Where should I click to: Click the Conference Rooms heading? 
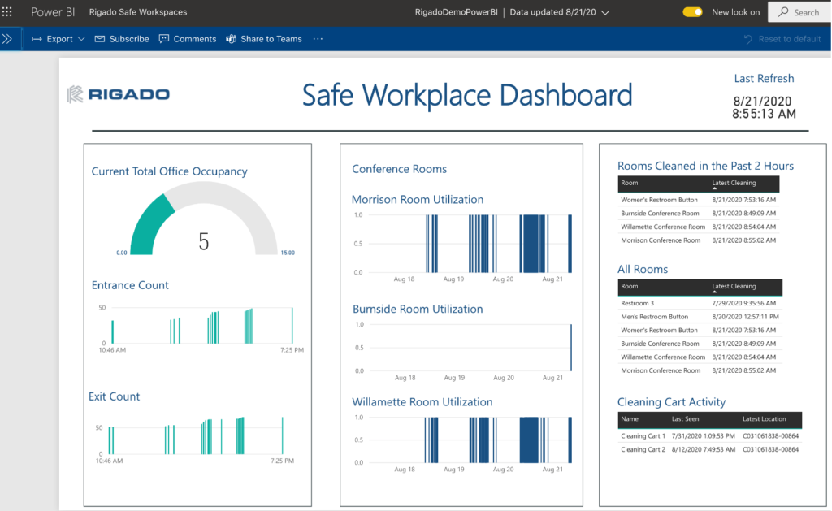(400, 169)
